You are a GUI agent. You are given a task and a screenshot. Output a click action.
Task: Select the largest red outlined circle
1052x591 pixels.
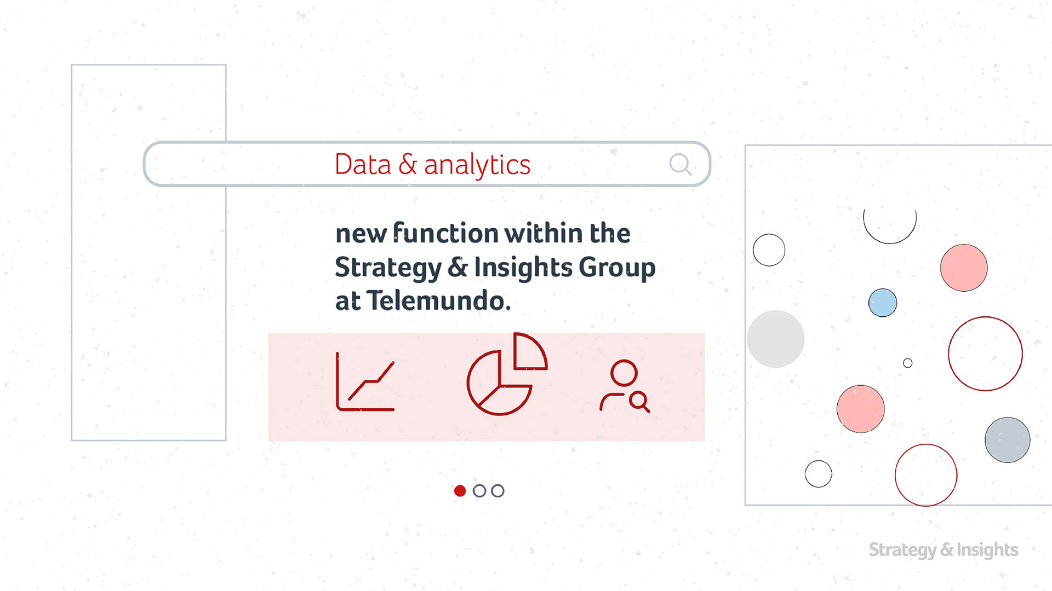click(x=985, y=354)
